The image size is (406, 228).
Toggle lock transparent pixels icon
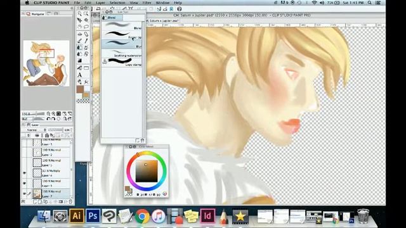(x=52, y=135)
